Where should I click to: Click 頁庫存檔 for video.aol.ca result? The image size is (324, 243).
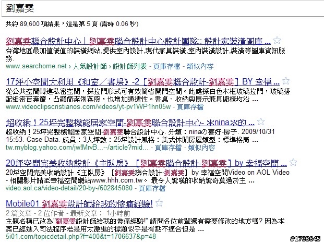pyautogui.click(x=152, y=188)
